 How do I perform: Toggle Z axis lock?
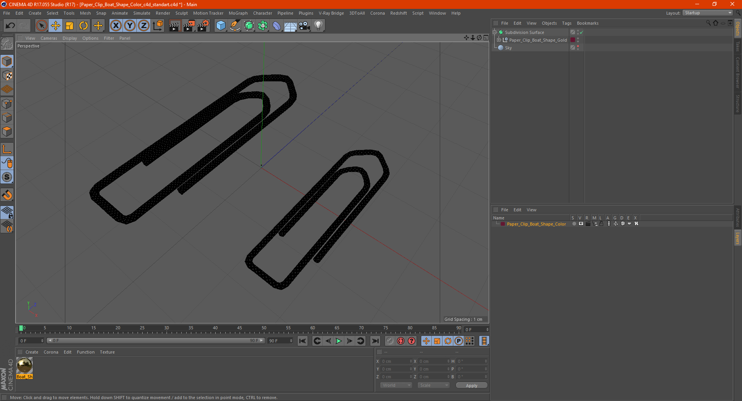point(144,26)
